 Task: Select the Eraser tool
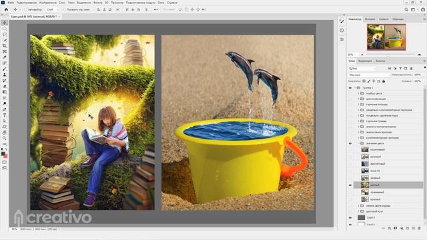click(5, 86)
